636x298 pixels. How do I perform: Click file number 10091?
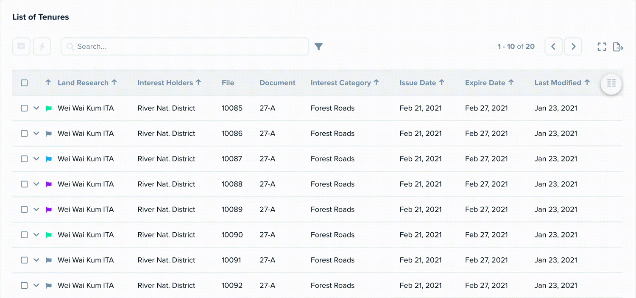[x=231, y=260]
